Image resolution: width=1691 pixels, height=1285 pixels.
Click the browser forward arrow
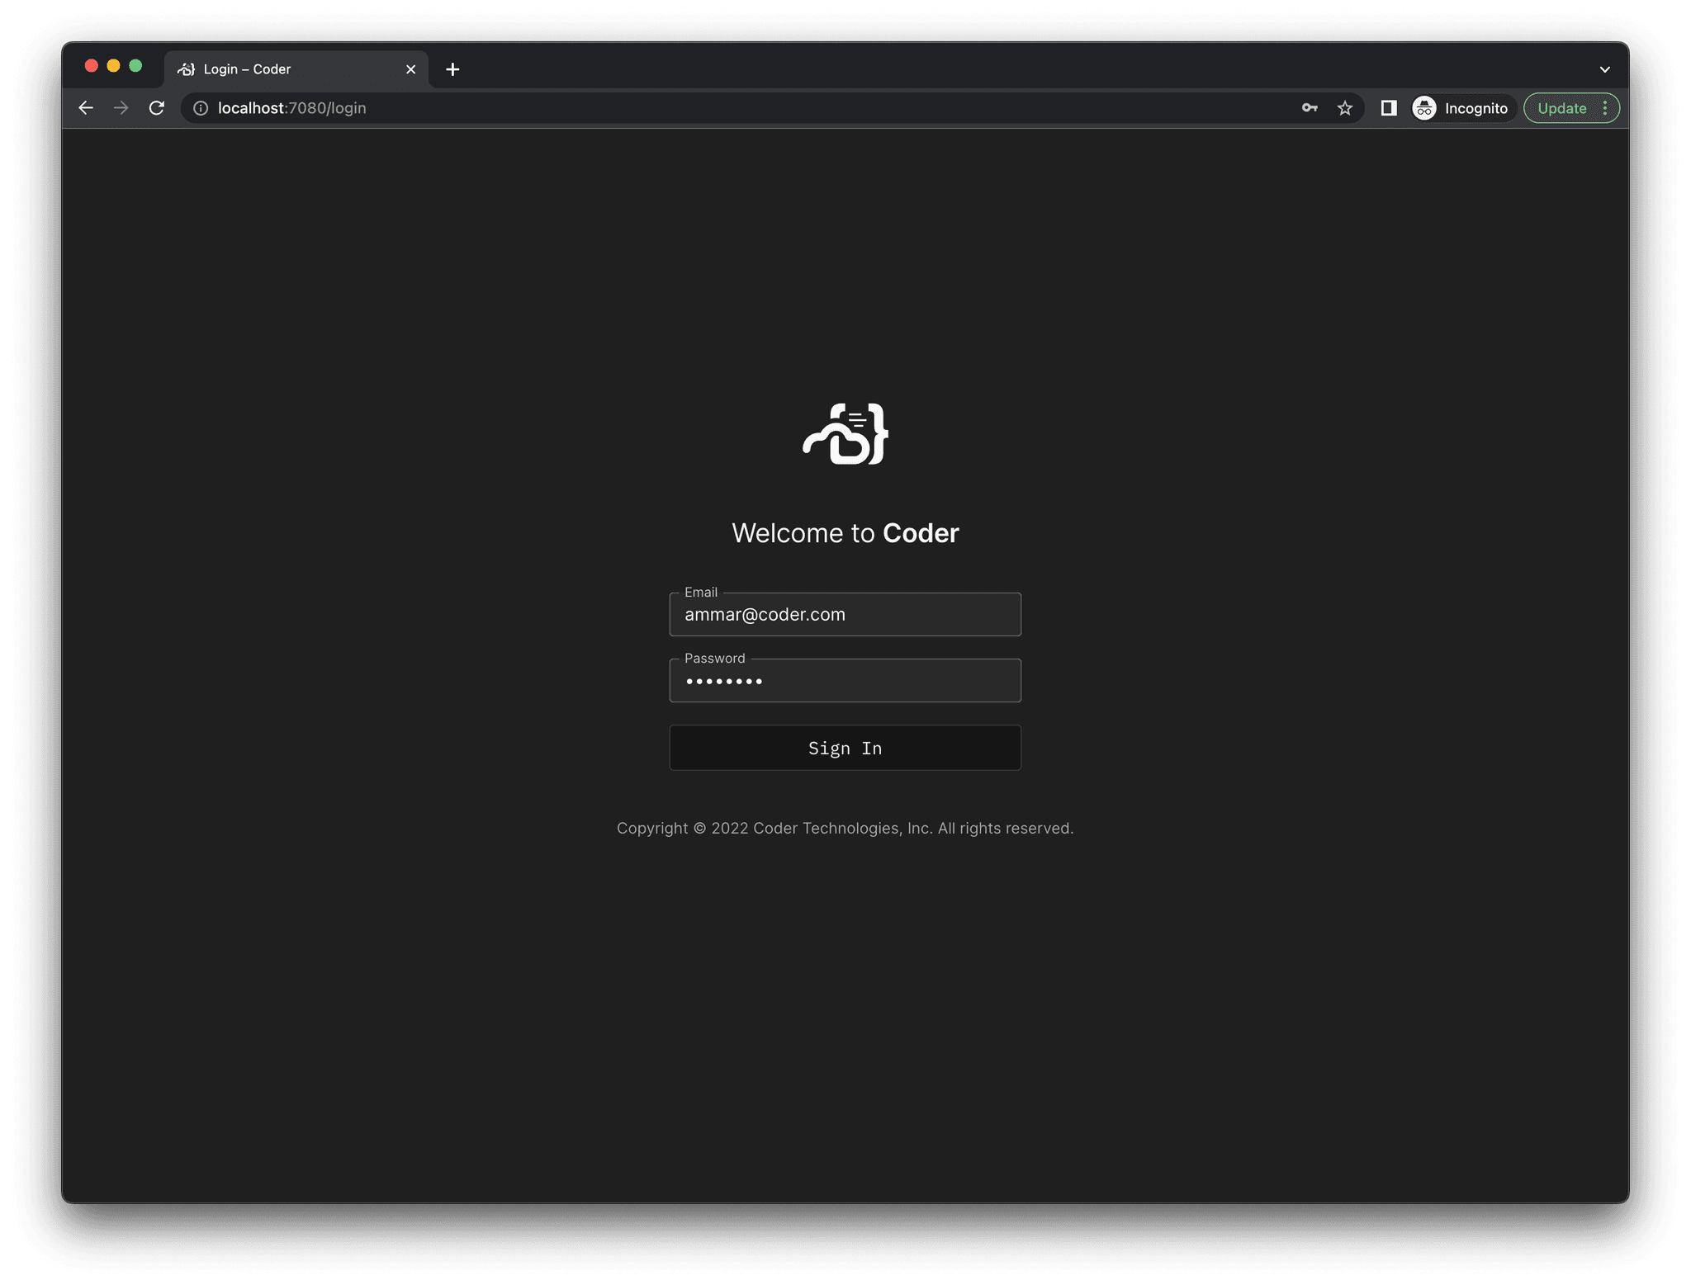pos(121,108)
